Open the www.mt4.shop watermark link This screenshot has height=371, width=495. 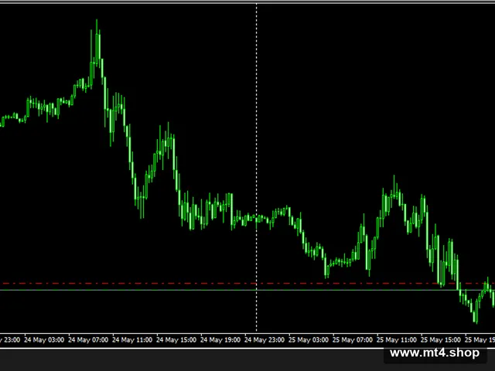[435, 352]
